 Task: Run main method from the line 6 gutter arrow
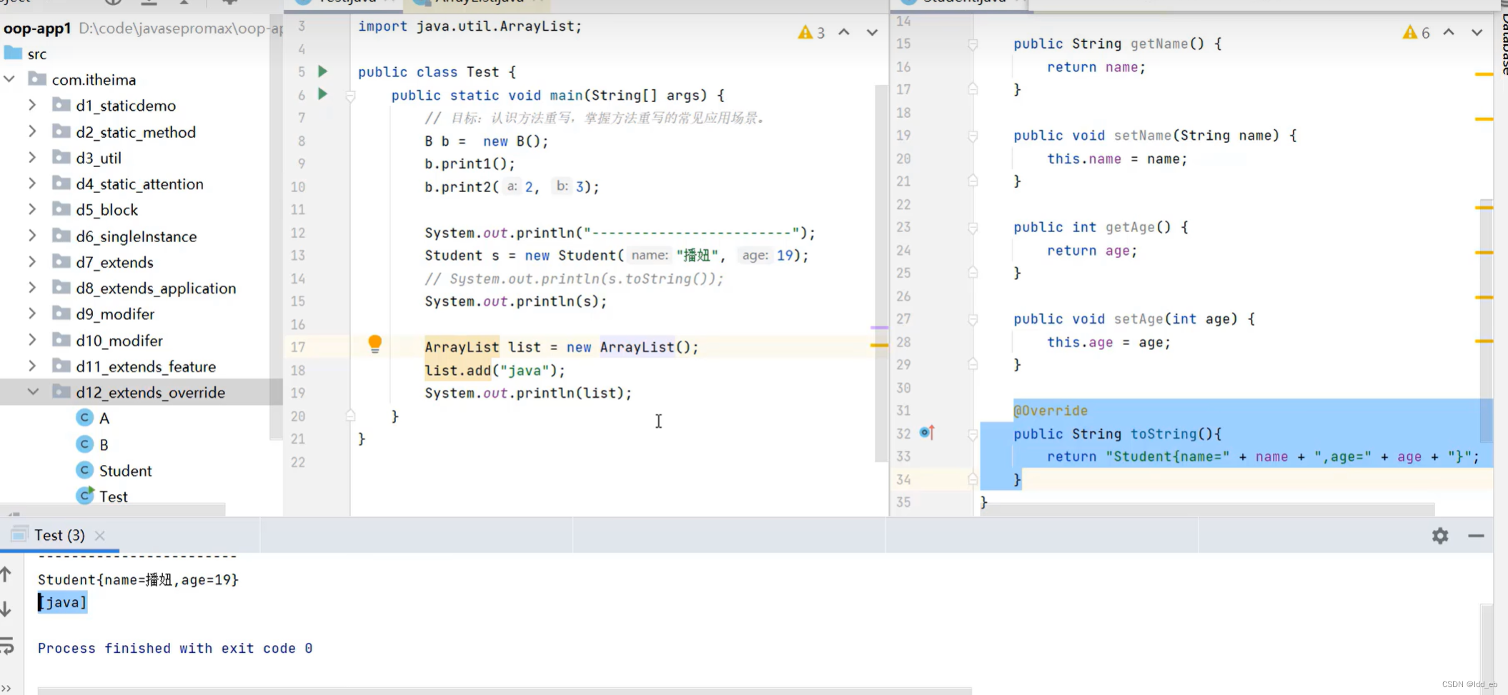point(323,94)
